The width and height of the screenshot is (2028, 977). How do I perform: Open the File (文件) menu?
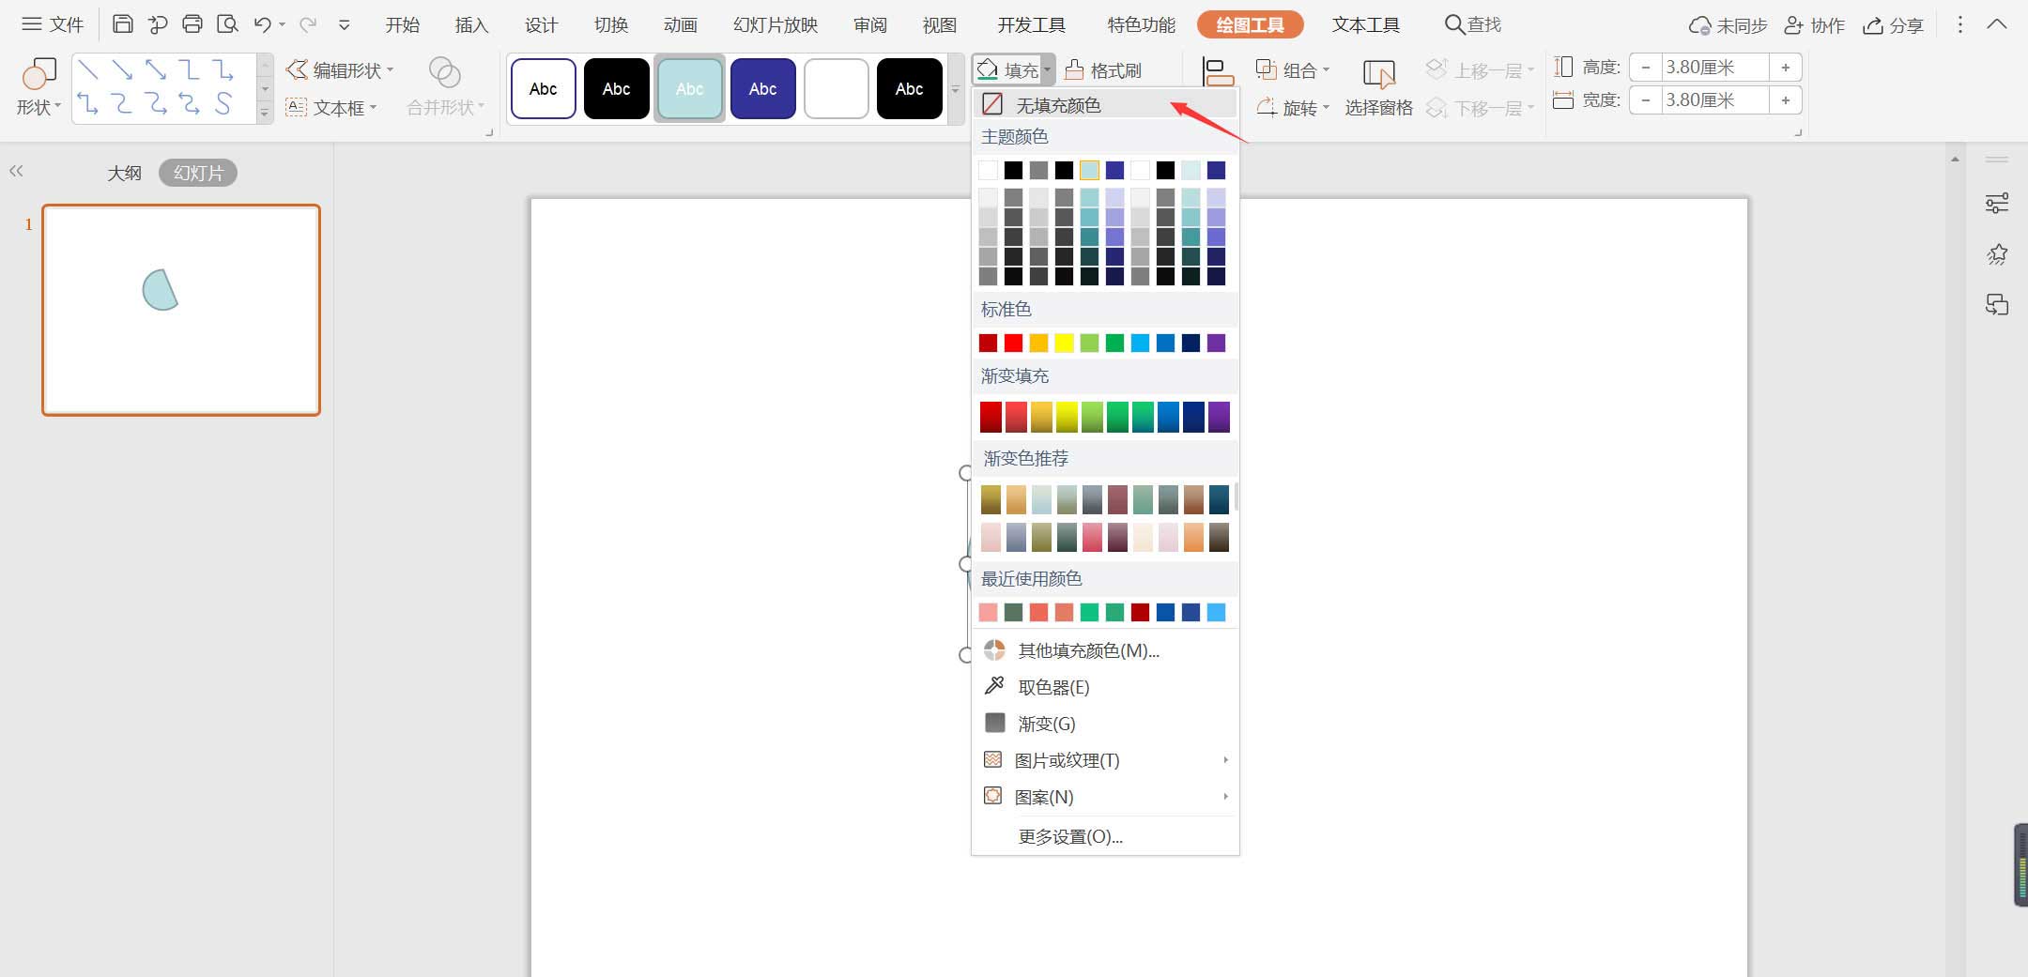(53, 24)
